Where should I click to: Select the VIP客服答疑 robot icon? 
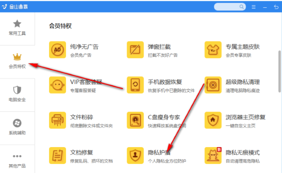click(x=58, y=85)
